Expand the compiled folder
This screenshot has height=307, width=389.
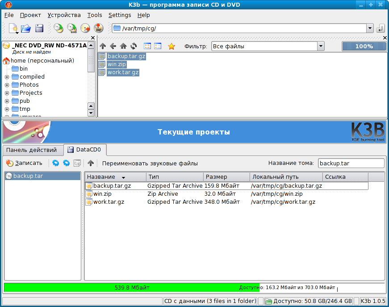point(7,77)
